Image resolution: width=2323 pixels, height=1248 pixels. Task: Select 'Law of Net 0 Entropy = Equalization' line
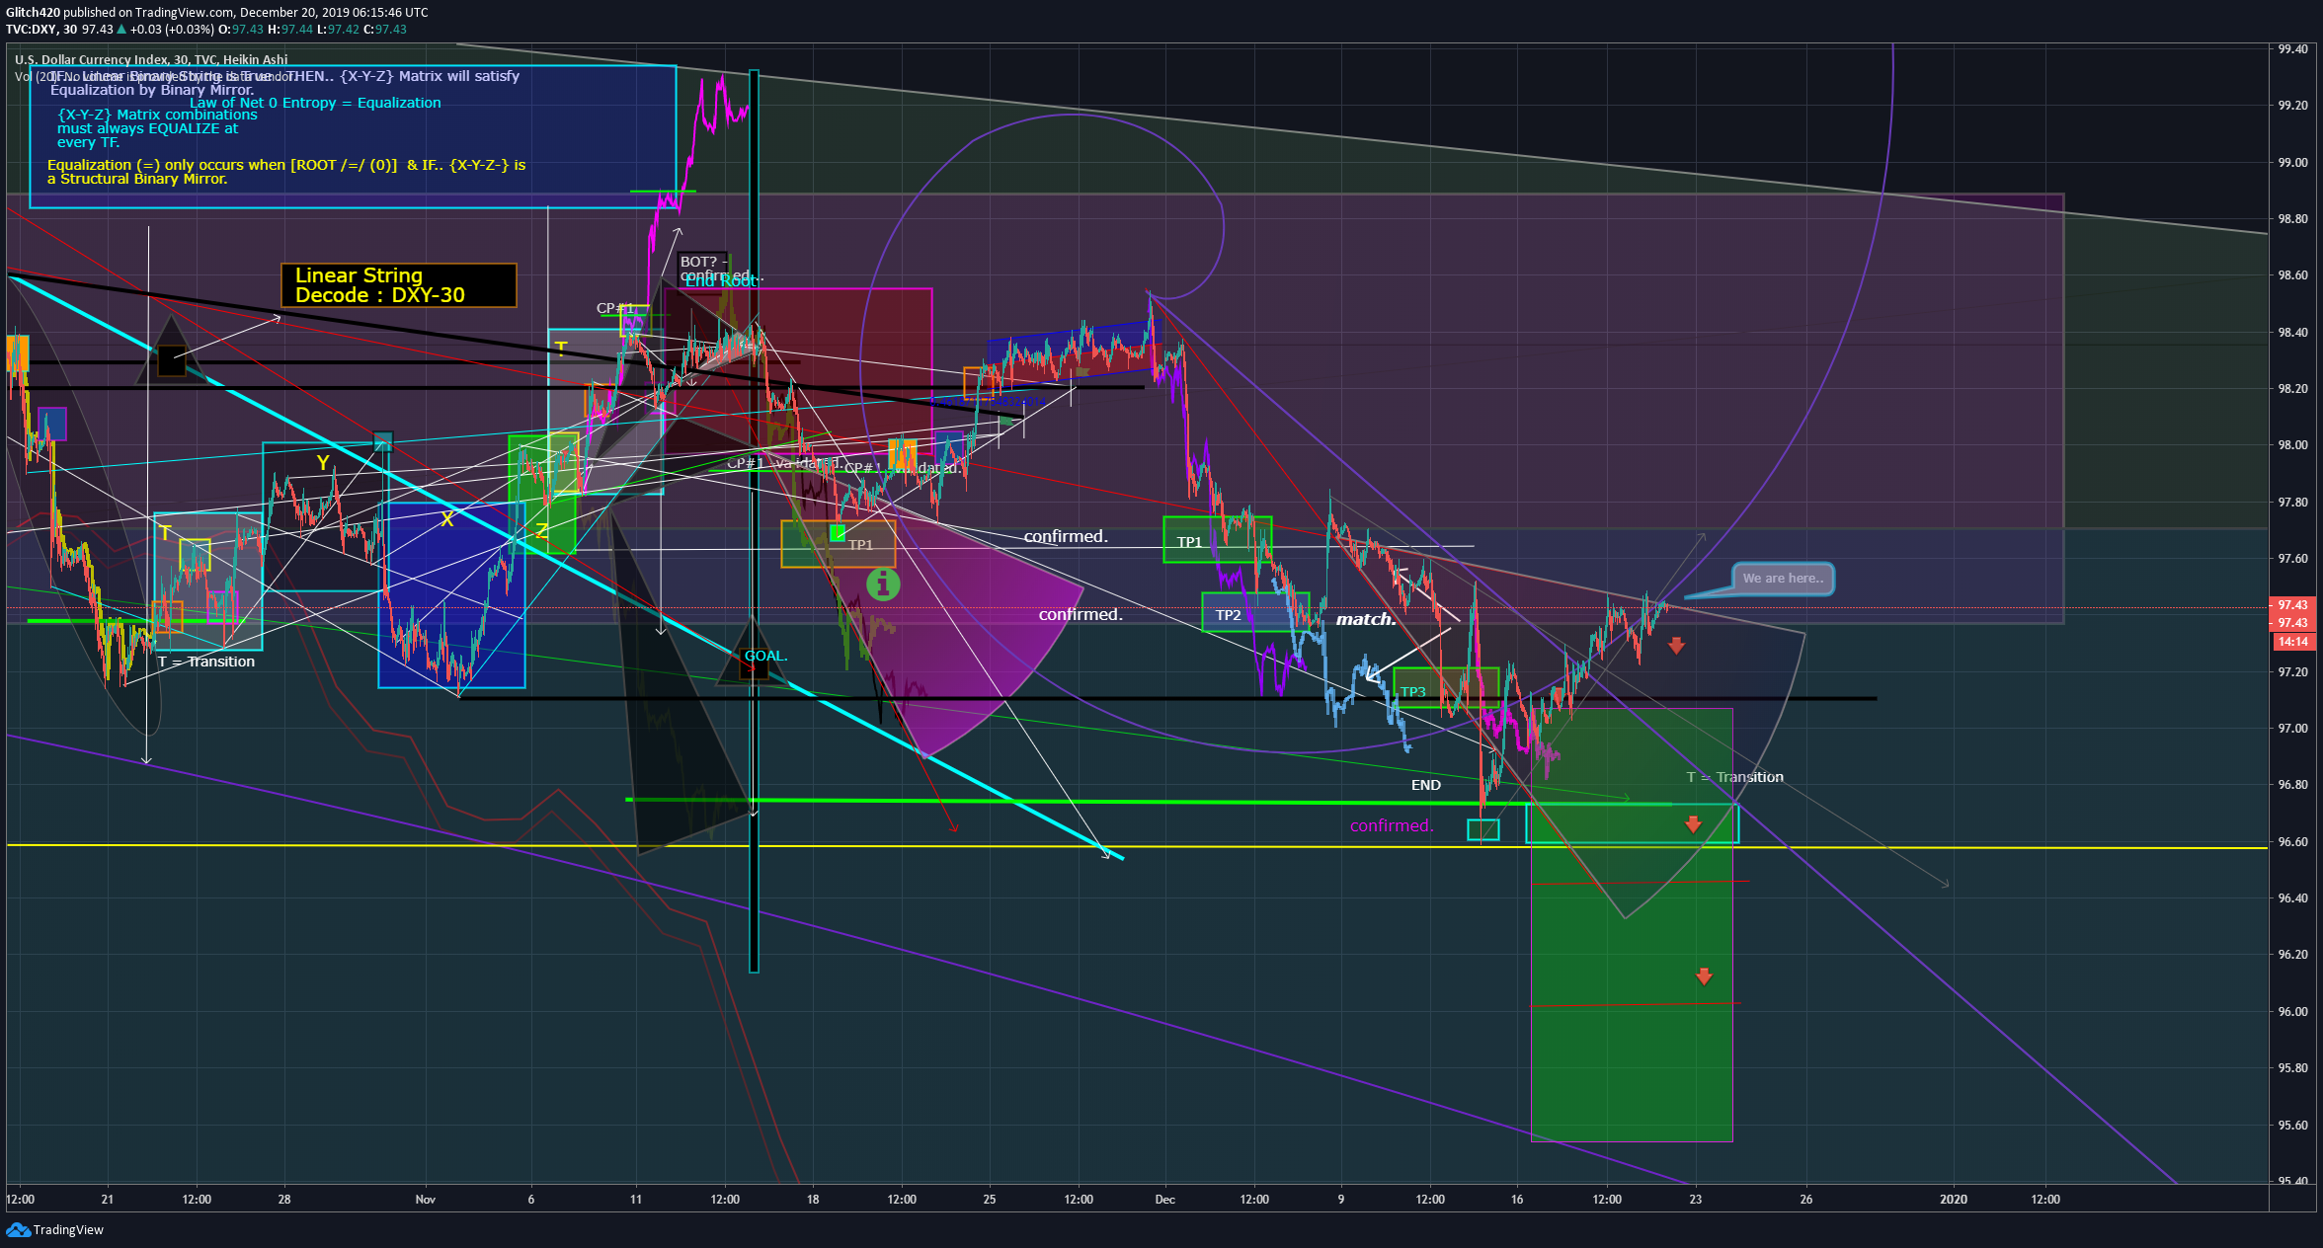tap(315, 103)
